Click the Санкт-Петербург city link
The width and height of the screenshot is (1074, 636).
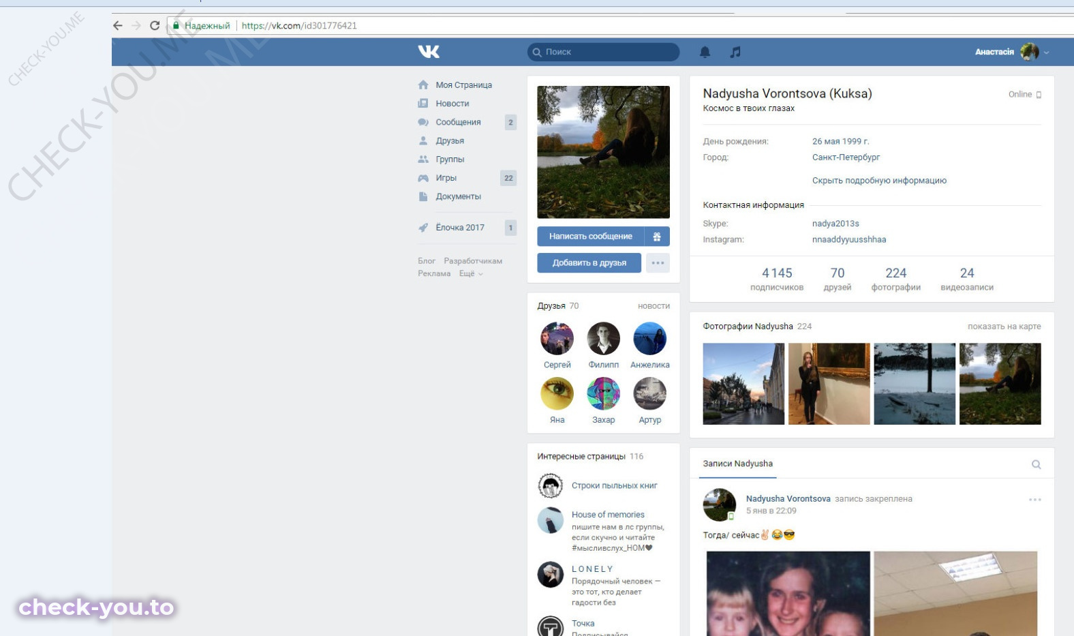pos(846,157)
